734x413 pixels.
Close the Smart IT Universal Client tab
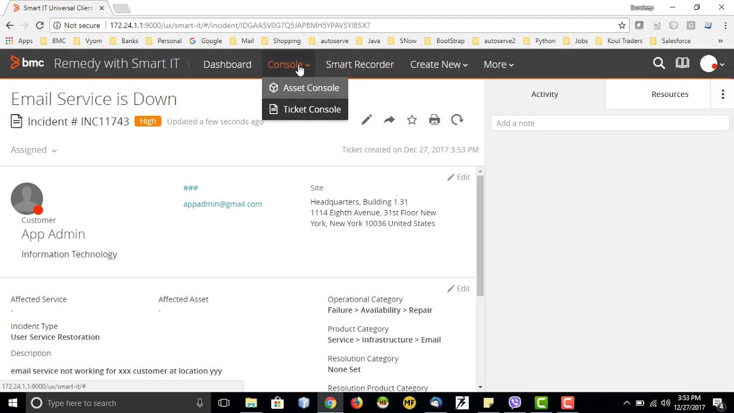click(101, 8)
